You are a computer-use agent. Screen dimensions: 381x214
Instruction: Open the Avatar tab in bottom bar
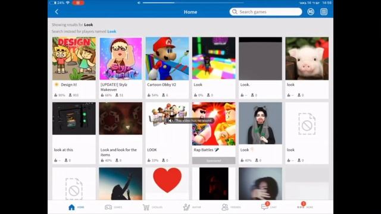[x=192, y=207]
